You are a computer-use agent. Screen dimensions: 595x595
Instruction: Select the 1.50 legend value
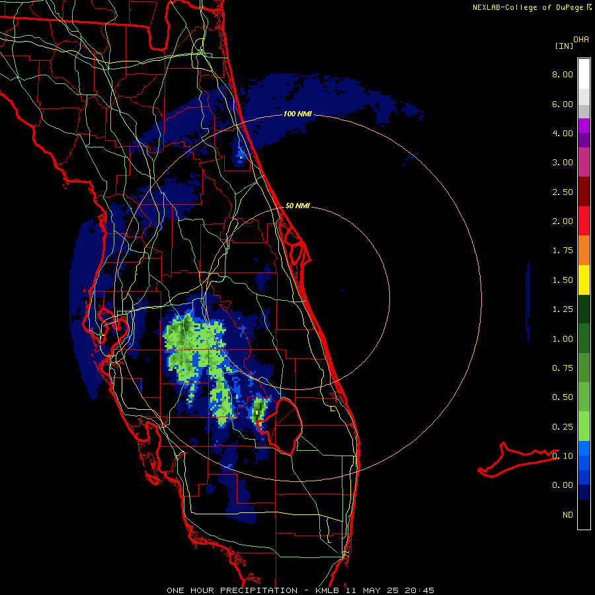563,280
